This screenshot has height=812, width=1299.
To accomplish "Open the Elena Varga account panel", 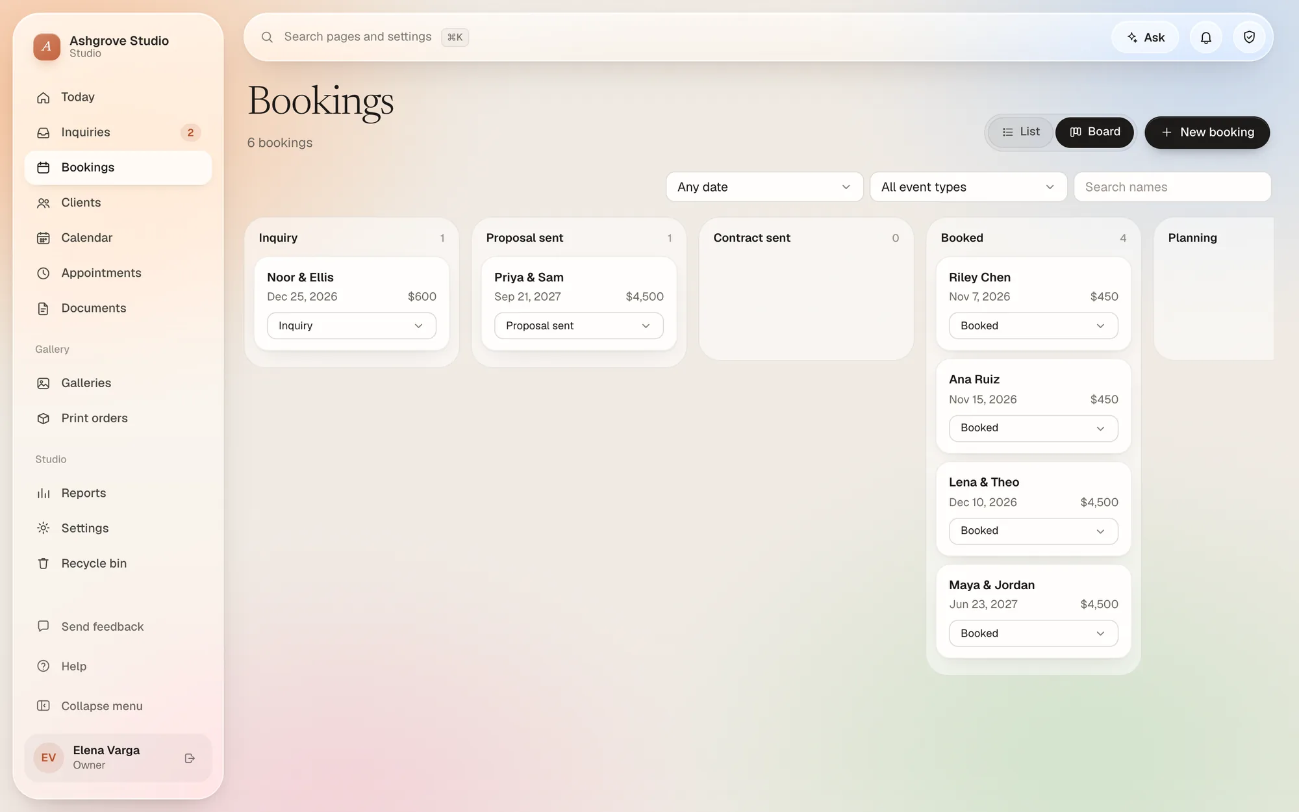I will click(x=118, y=757).
